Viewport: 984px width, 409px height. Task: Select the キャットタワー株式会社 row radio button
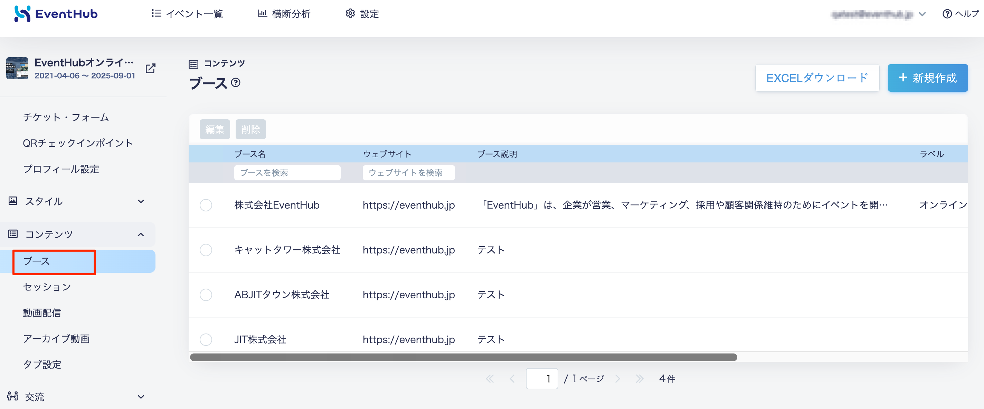(x=206, y=250)
